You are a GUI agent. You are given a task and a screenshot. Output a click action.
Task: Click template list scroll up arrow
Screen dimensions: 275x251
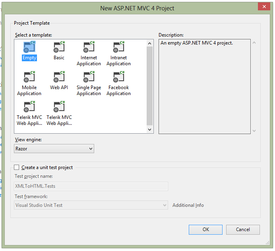tap(149, 43)
